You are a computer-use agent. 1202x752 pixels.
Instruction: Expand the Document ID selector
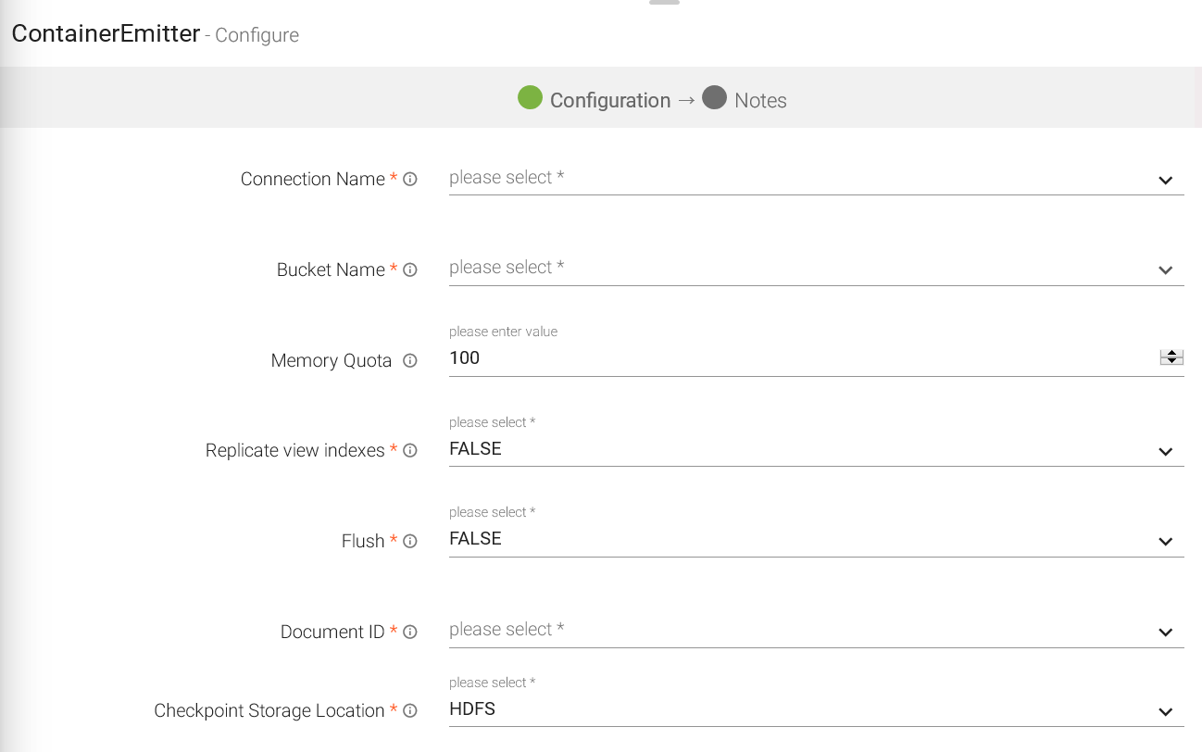click(815, 631)
